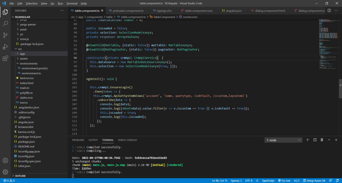Click the split editor icon
This screenshot has width=342, height=183.
coord(329,11)
